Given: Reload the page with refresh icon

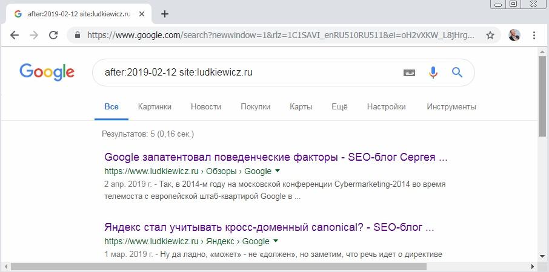Looking at the screenshot, I should [x=53, y=35].
